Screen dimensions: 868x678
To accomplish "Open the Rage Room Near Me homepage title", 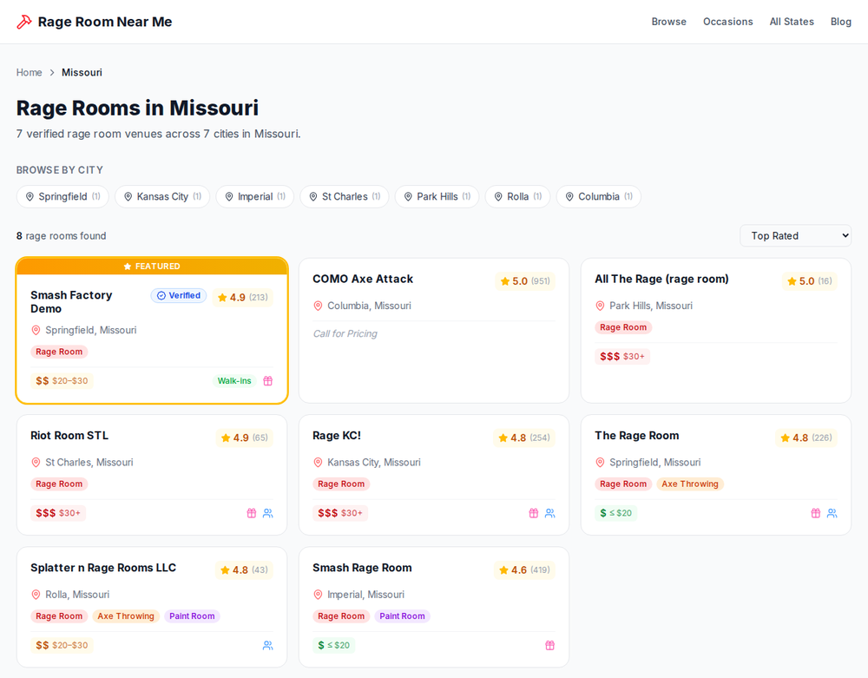I will [x=105, y=22].
